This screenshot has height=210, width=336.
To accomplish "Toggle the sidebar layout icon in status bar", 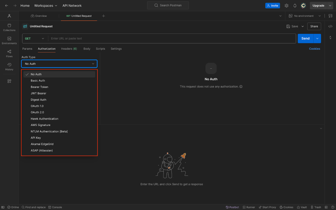I will click(x=3, y=207).
